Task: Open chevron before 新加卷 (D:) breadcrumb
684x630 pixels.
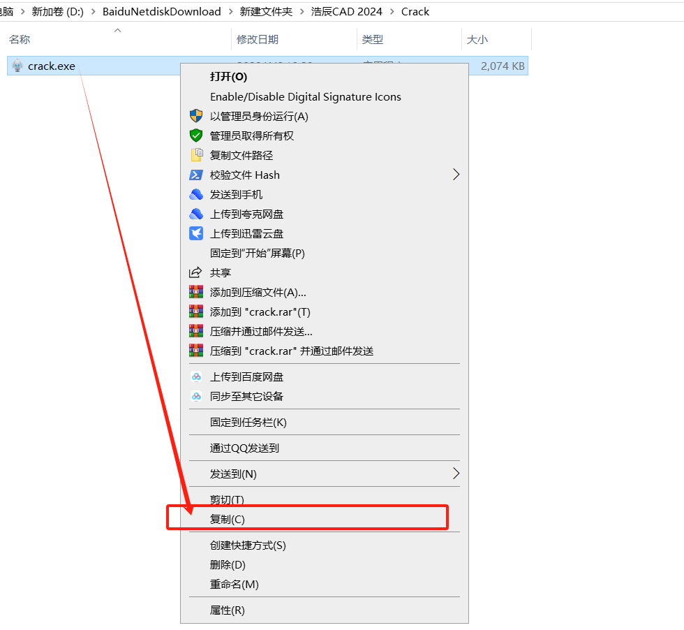Action: pyautogui.click(x=22, y=12)
